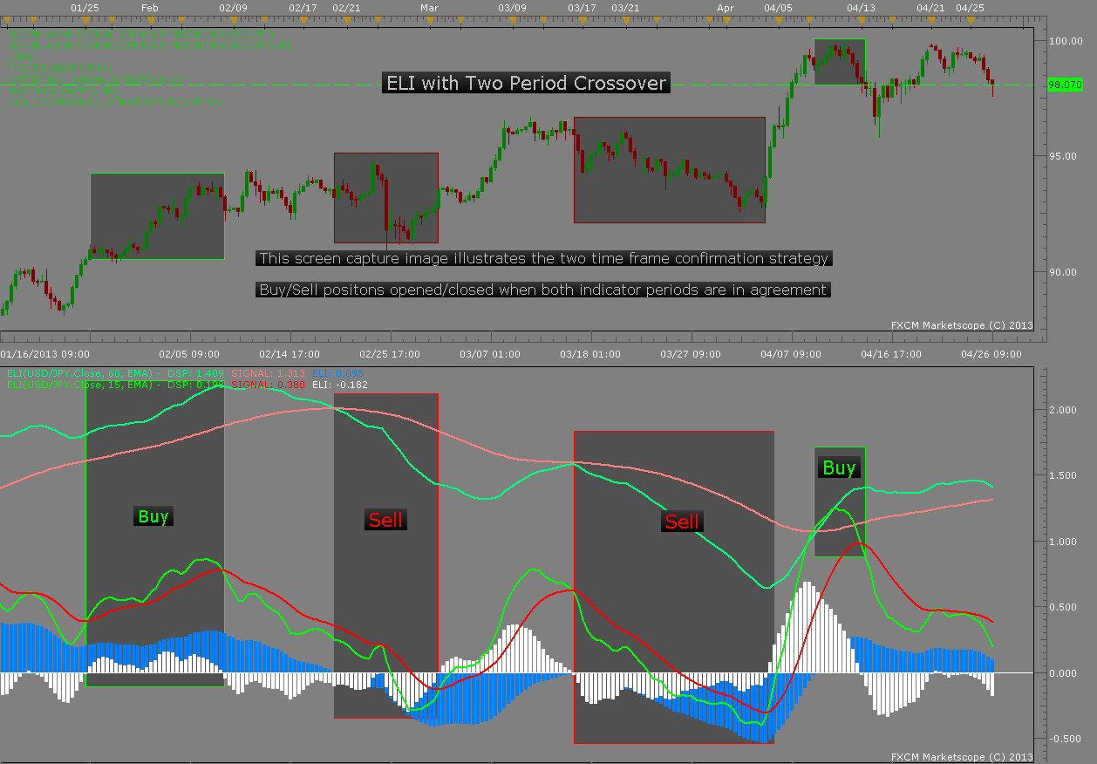Select the Sell label near 02/25
1097x764 pixels.
tap(385, 520)
